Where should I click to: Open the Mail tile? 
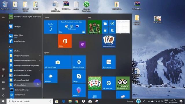tap(72, 27)
